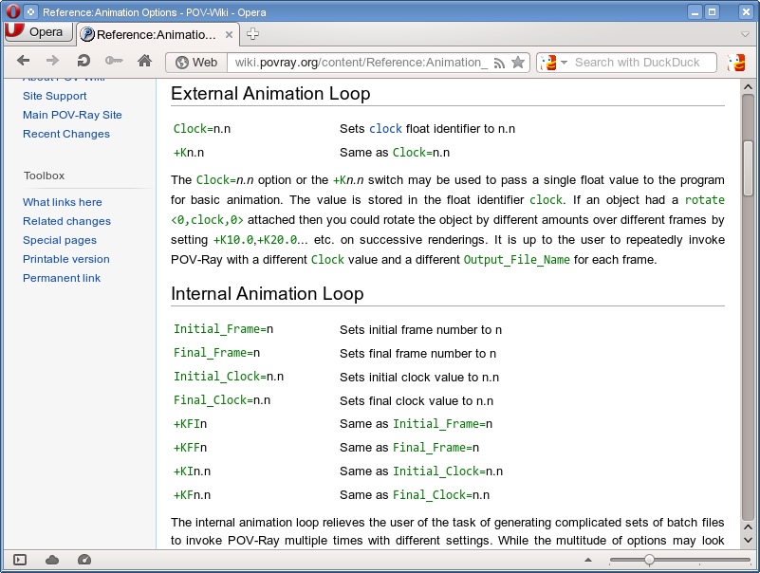Expand the zoom menu arrow in status bar
The height and width of the screenshot is (573, 760).
tap(588, 560)
